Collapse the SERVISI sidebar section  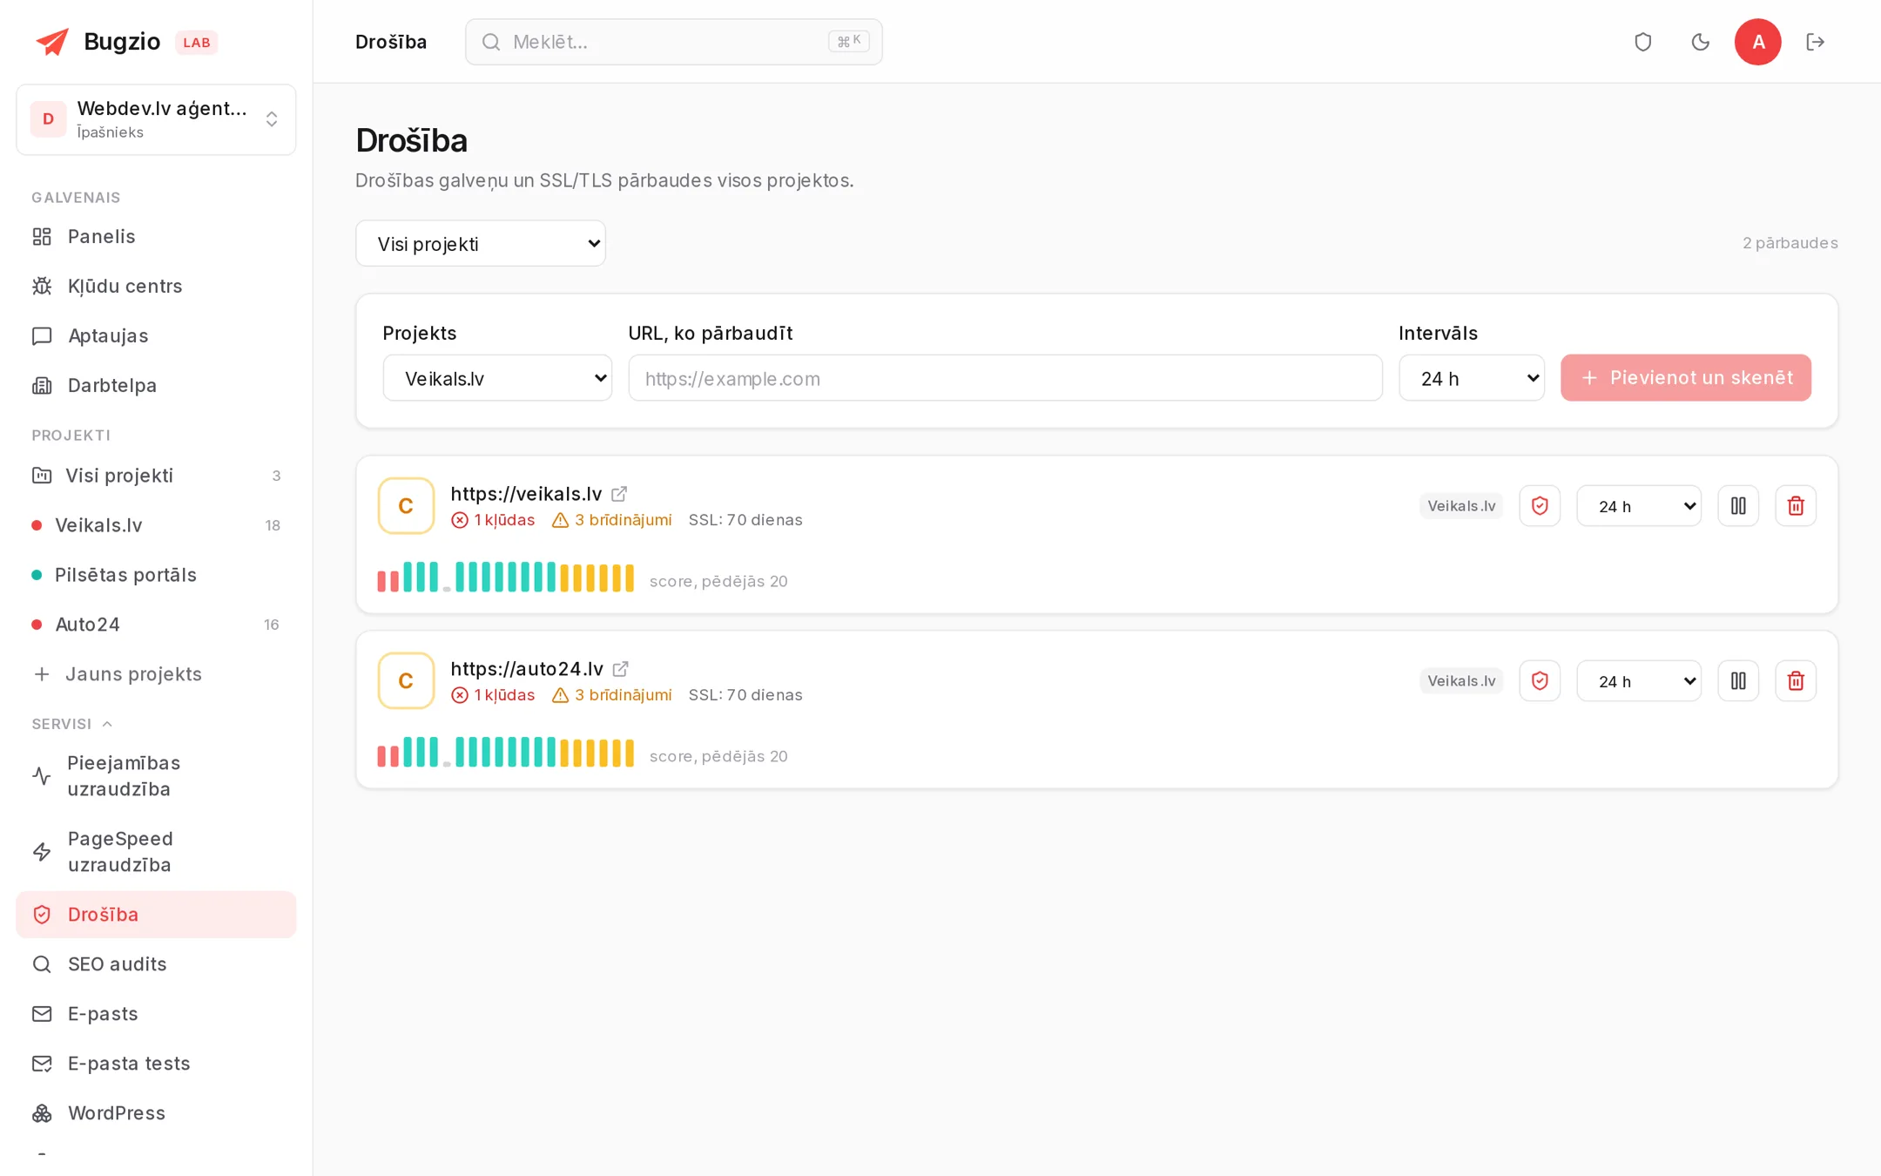coord(72,724)
